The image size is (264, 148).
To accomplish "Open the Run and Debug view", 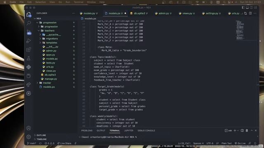I will coord(28,41).
